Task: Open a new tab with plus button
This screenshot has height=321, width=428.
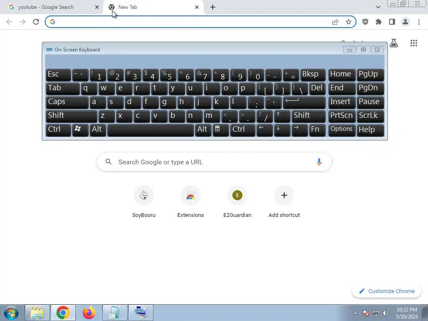Action: 213,7
